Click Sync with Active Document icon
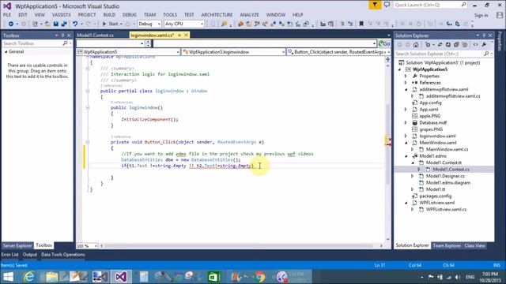506x284 pixels. pos(440,45)
